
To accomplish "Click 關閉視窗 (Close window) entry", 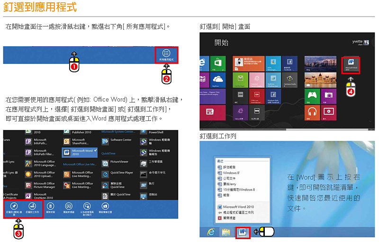I will 226,218.
